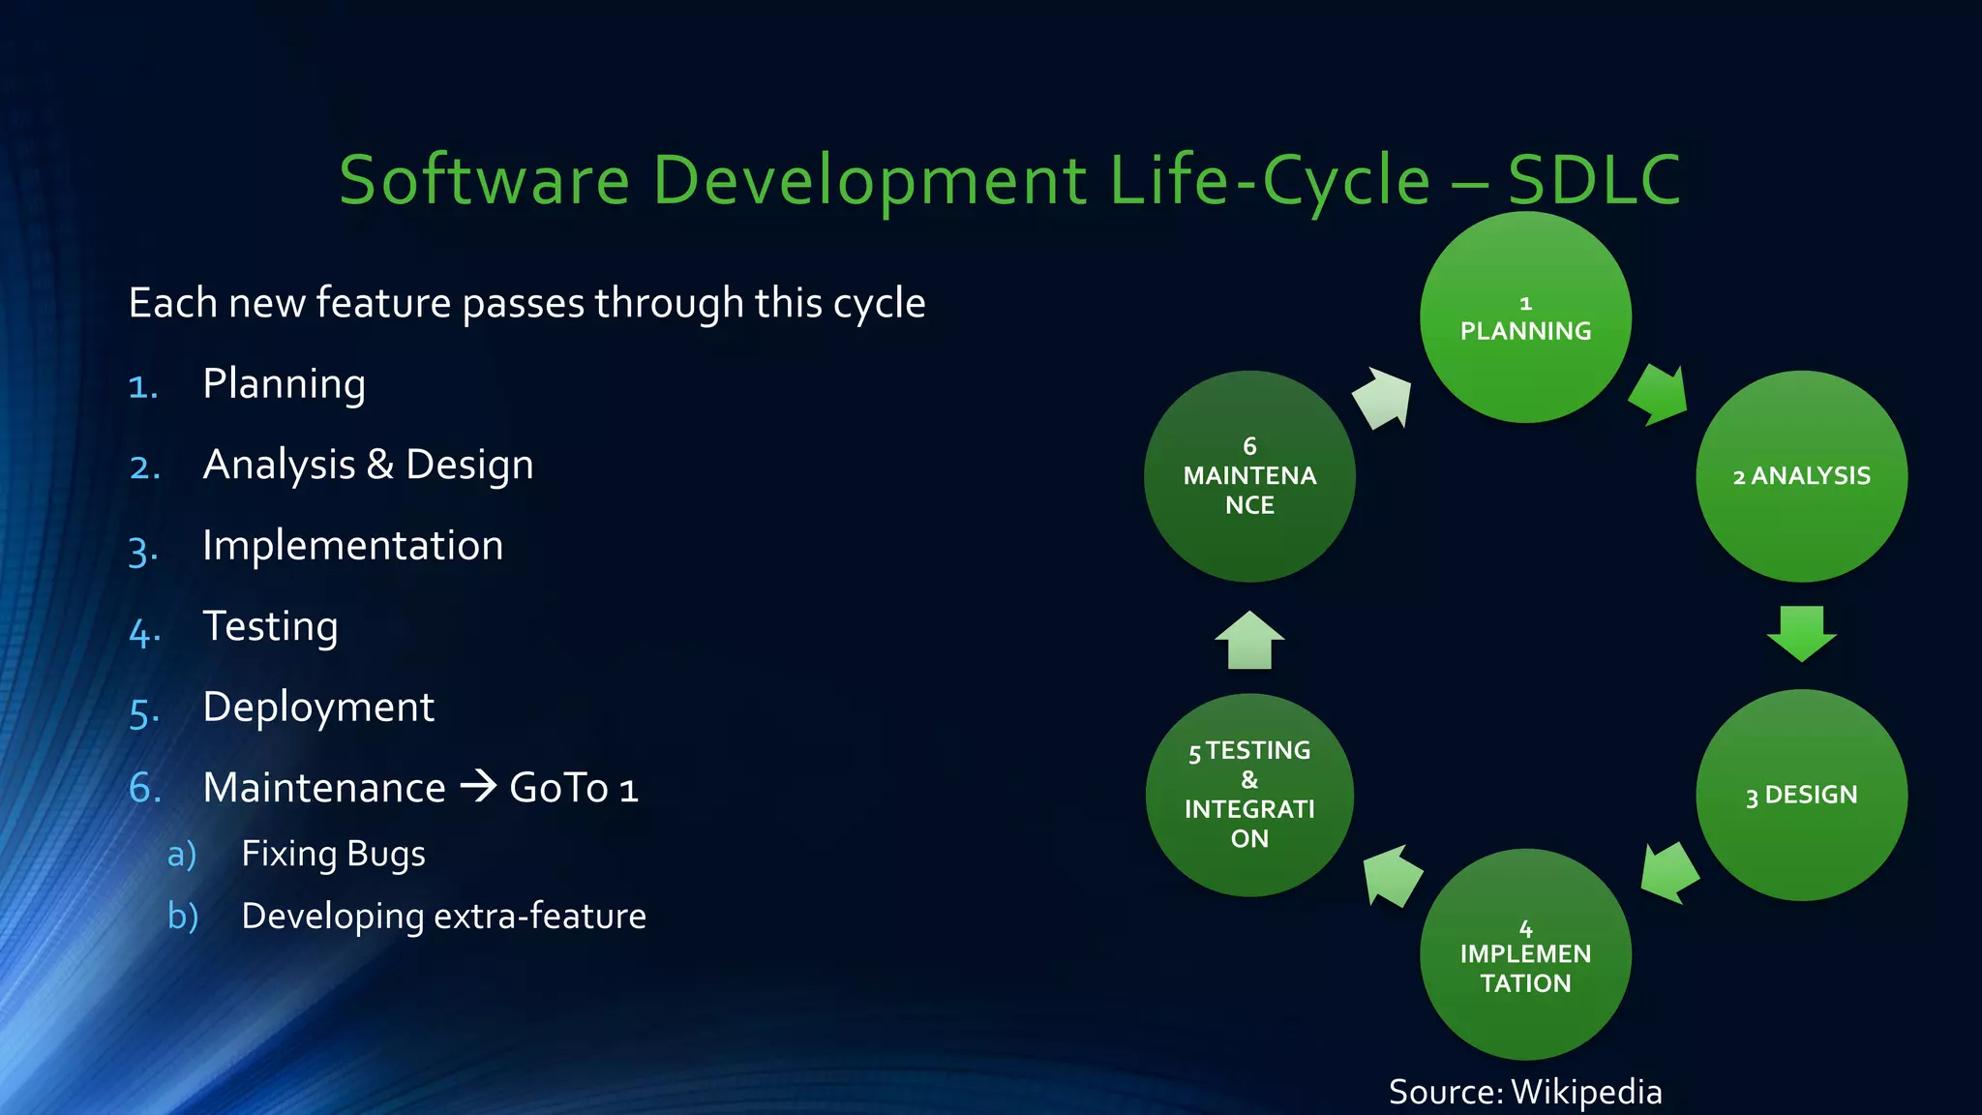The image size is (1982, 1115).
Task: Click the Deployment list item
Action: (x=318, y=708)
